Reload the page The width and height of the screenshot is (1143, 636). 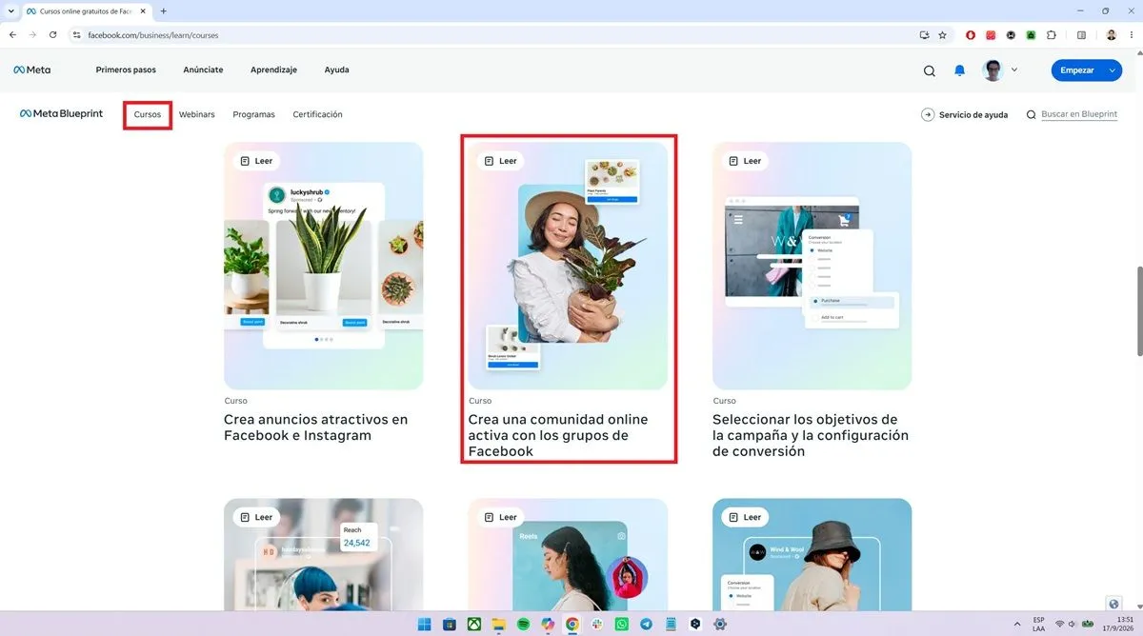[x=52, y=35]
